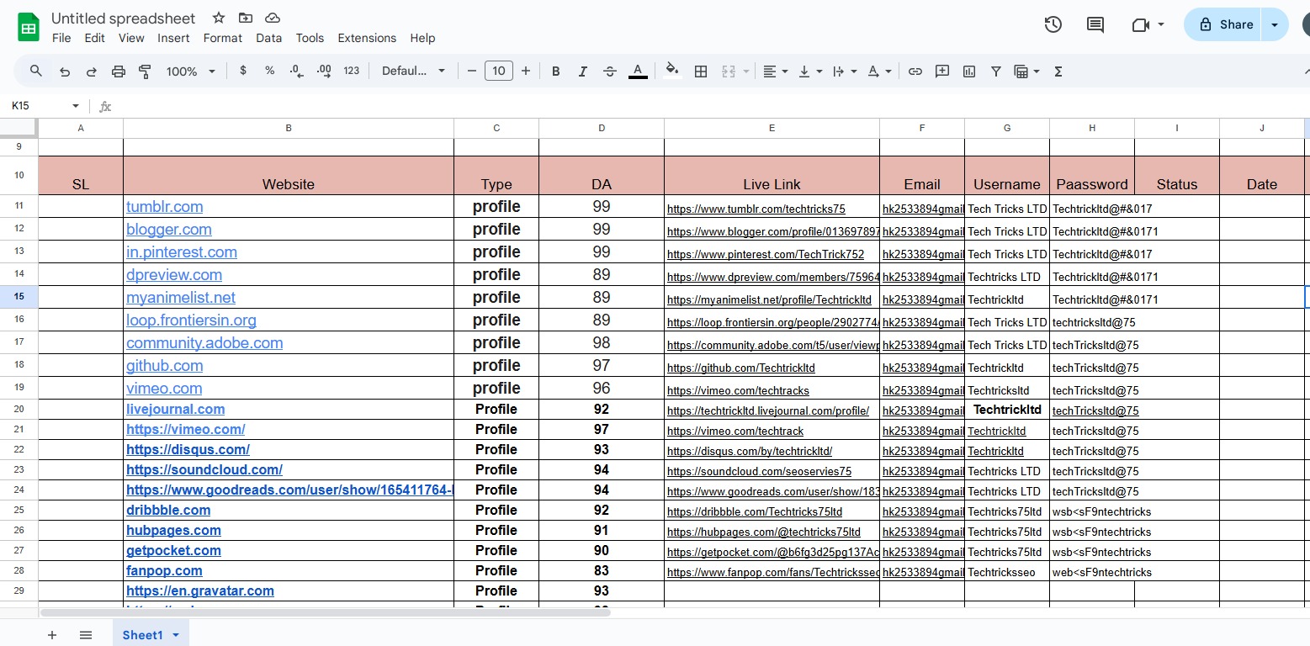The image size is (1310, 646).
Task: Open the cell borders tool
Action: click(x=700, y=71)
